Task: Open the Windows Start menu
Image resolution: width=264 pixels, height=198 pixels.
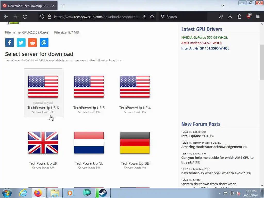Action: click(x=7, y=193)
